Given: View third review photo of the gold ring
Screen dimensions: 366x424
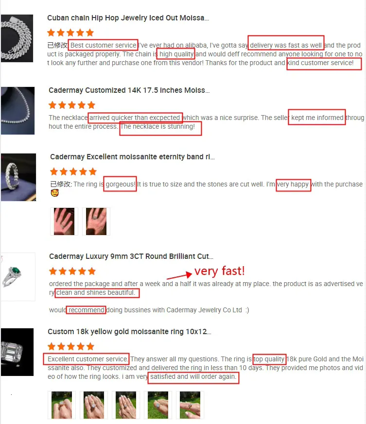Looking at the screenshot, I should (126, 405).
